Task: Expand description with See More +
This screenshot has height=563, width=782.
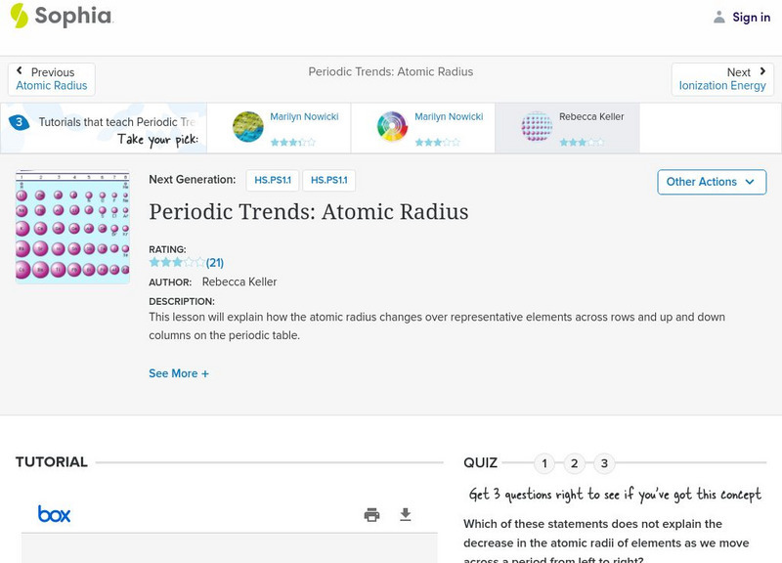Action: 179,373
